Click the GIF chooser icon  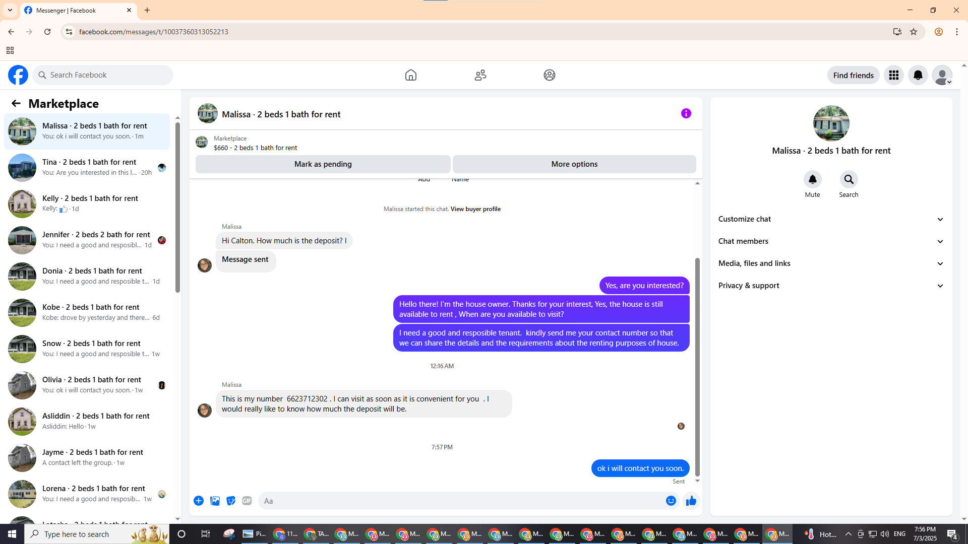click(247, 501)
